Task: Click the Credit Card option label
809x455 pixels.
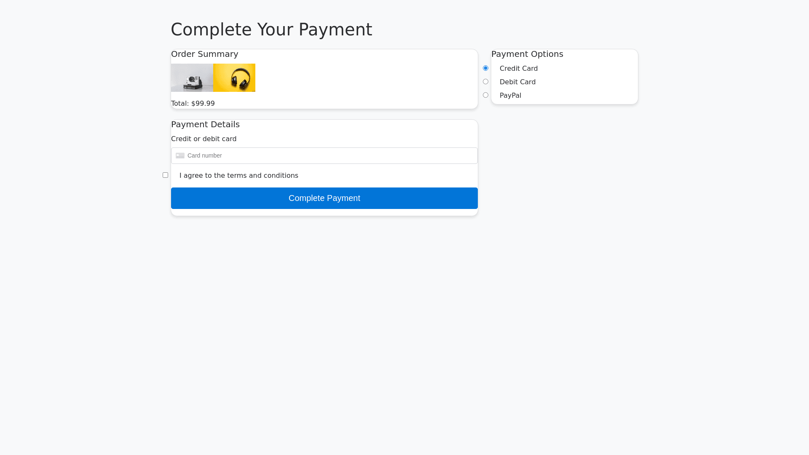Action: click(x=518, y=69)
